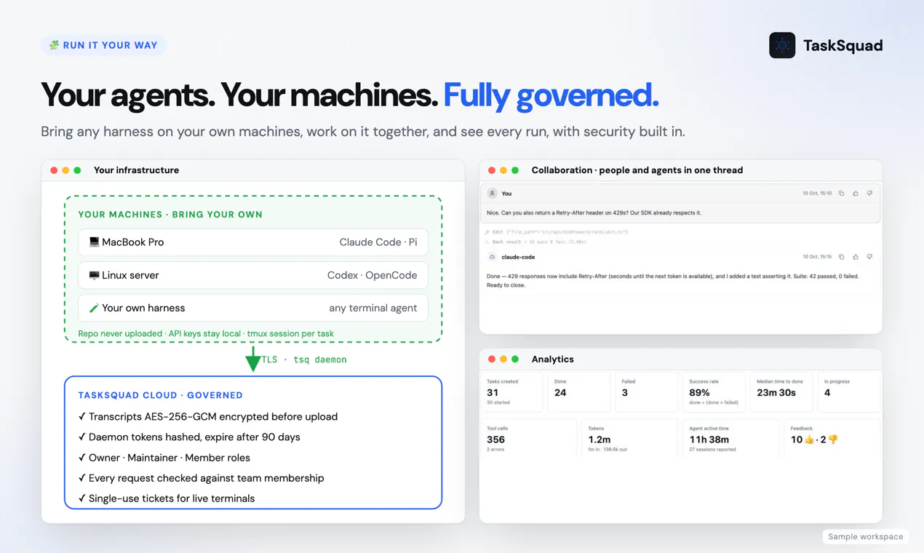Click the thumbs-down emoji in the Feedback card
Image resolution: width=924 pixels, height=553 pixels.
(x=833, y=439)
